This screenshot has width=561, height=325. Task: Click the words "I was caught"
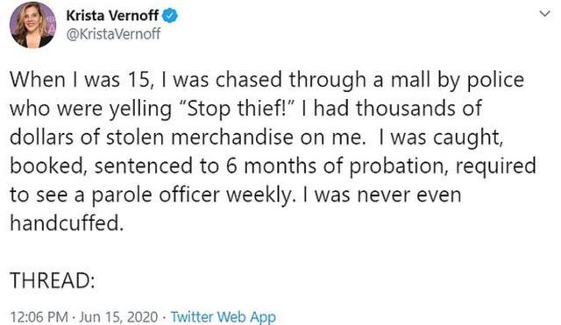pyautogui.click(x=440, y=138)
